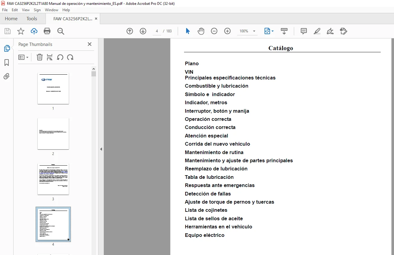Click the Save file icon
394x255 pixels.
pos(8,31)
